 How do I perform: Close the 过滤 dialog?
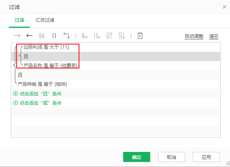(x=225, y=7)
